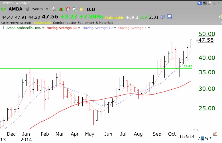The width and height of the screenshot is (222, 143).
Task: Click the +7.38% percent change value
Action: tap(91, 17)
